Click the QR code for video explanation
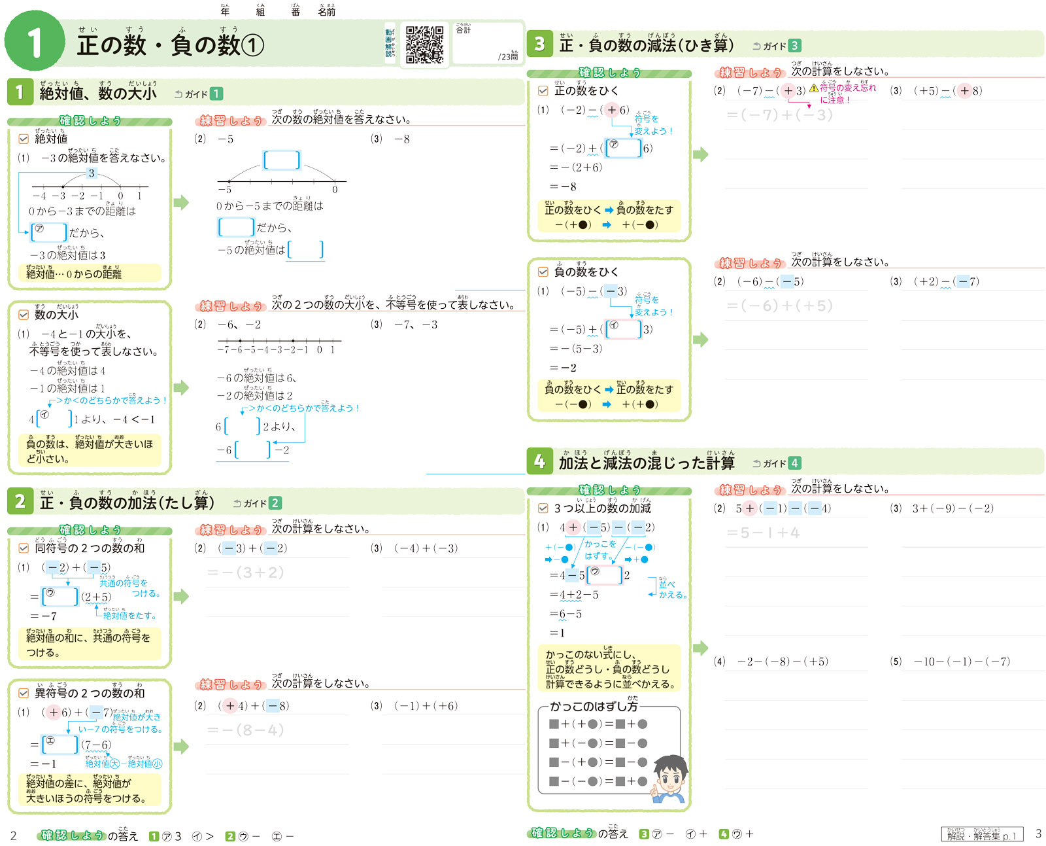Image resolution: width=1046 pixels, height=846 pixels. (x=424, y=44)
